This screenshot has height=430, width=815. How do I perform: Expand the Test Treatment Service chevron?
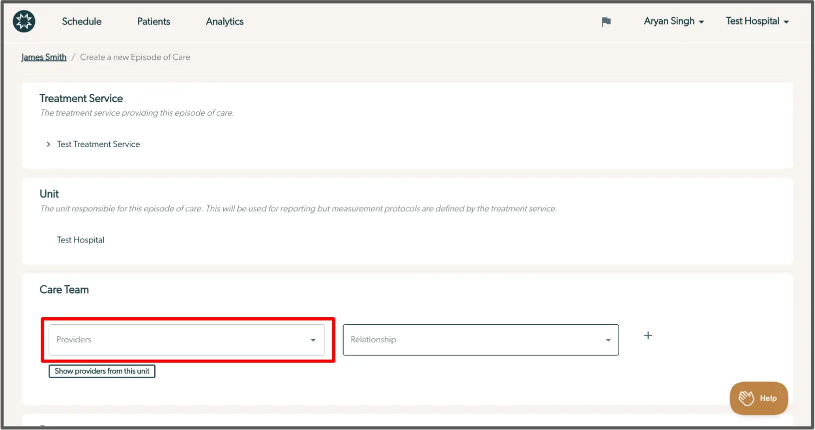[x=48, y=144]
